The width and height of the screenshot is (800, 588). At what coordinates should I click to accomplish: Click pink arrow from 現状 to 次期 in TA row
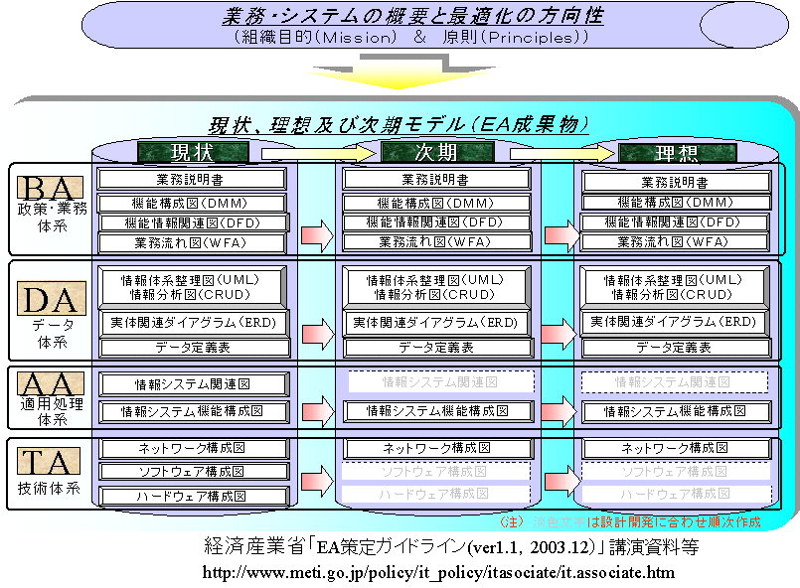[316, 485]
